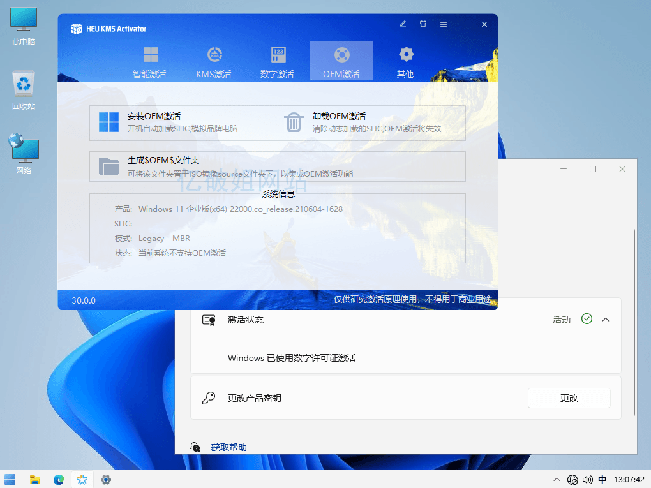
Task: Select 回收站 desktop icon
Action: pyautogui.click(x=24, y=91)
